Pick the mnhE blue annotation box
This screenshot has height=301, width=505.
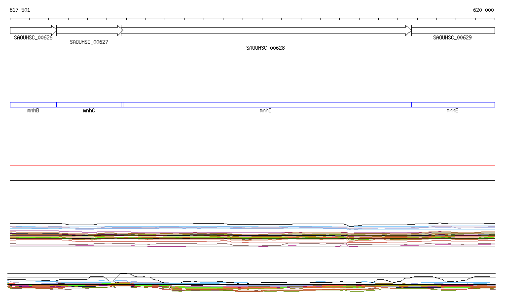tap(453, 104)
